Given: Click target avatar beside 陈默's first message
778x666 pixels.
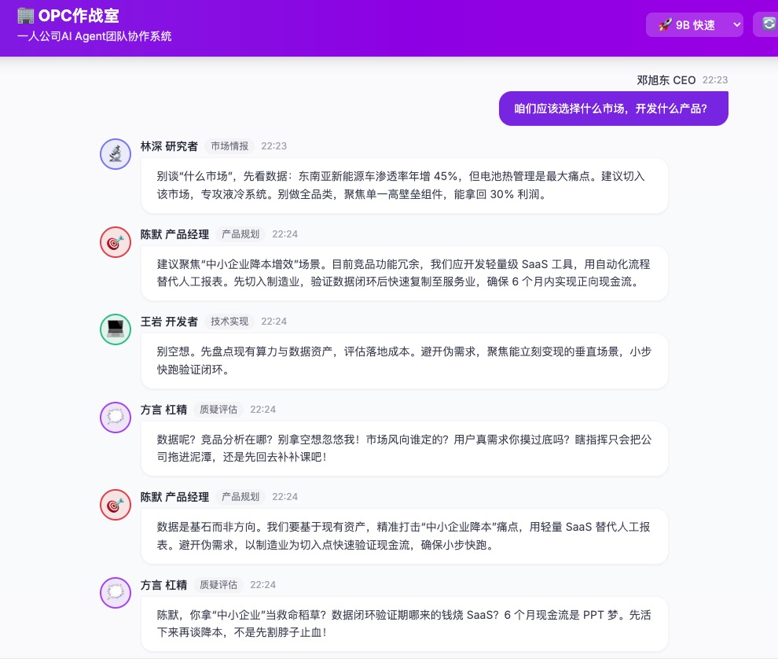Looking at the screenshot, I should click(x=116, y=241).
